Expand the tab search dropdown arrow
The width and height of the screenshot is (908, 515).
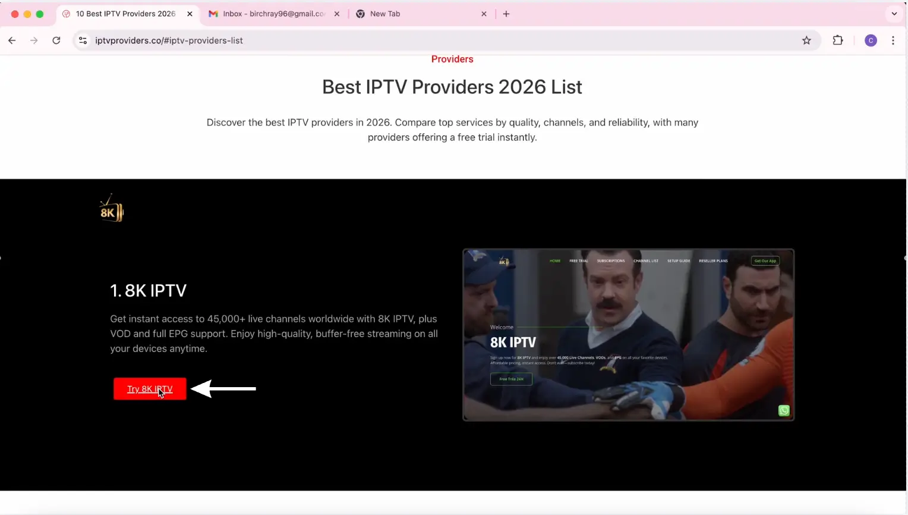pyautogui.click(x=894, y=14)
